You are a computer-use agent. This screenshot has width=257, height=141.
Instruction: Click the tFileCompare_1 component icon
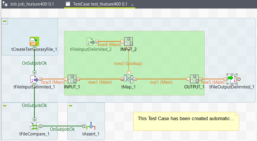point(34,126)
